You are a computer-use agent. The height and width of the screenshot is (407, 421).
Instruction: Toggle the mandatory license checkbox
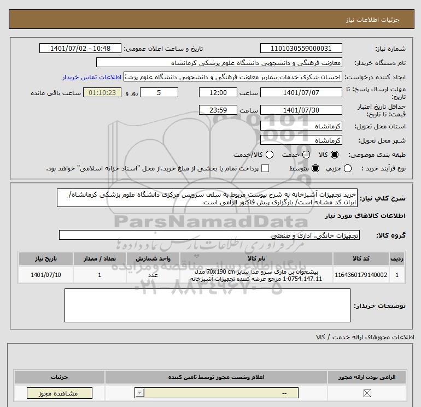367,393
